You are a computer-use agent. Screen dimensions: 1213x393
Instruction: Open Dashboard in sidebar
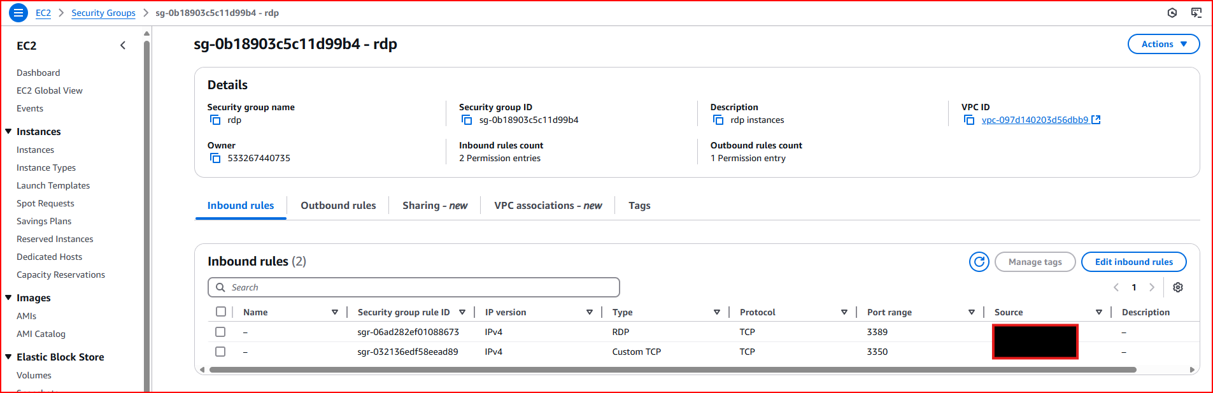[38, 73]
